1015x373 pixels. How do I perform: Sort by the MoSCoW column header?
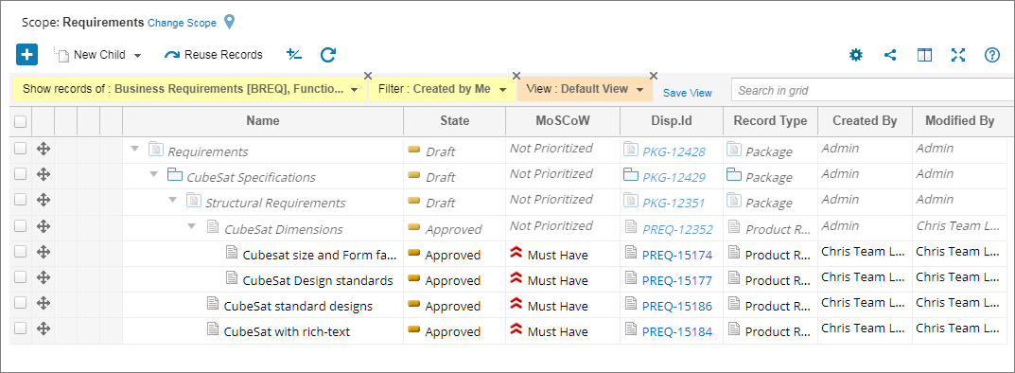pyautogui.click(x=563, y=121)
